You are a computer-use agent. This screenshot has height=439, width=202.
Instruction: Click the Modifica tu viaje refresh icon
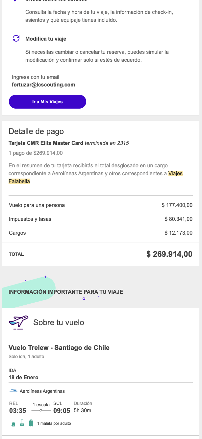pos(16,39)
